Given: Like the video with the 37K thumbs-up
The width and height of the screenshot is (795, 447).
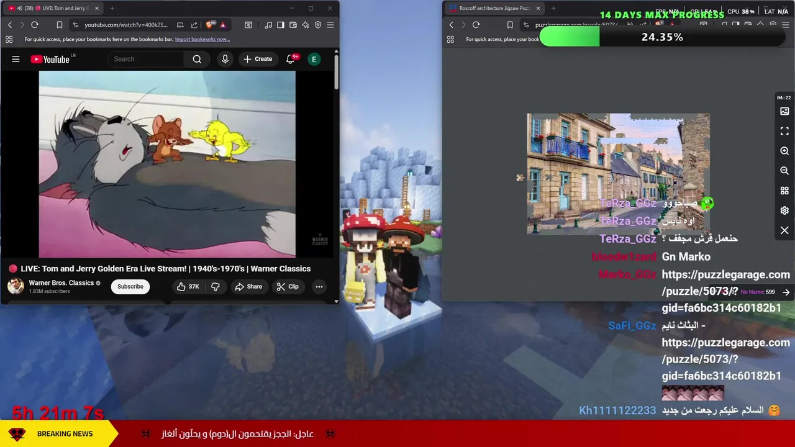Looking at the screenshot, I should pyautogui.click(x=188, y=286).
